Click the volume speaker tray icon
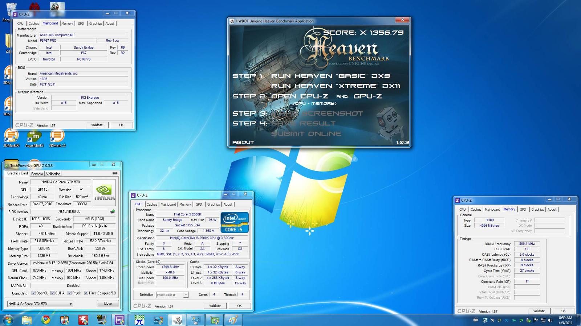Image resolution: width=581 pixels, height=326 pixels. [x=550, y=320]
